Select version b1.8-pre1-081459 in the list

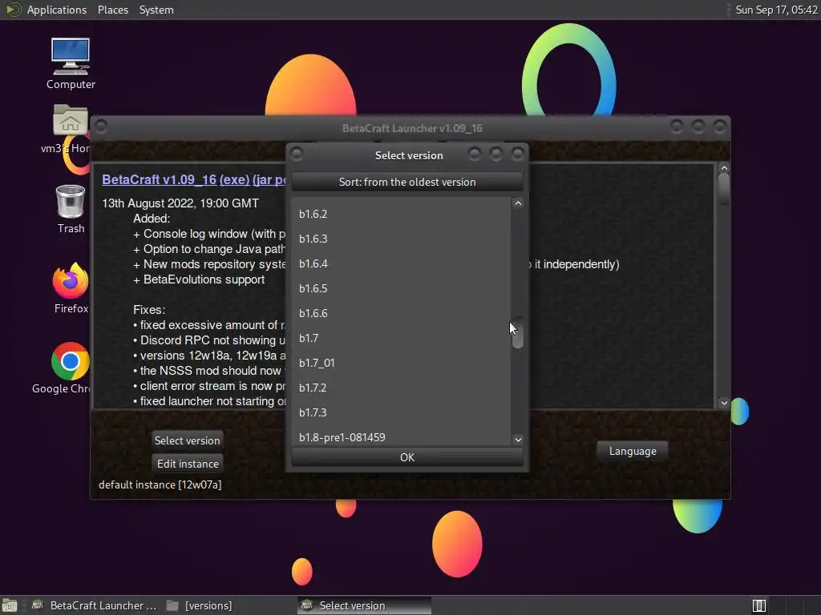pyautogui.click(x=401, y=437)
